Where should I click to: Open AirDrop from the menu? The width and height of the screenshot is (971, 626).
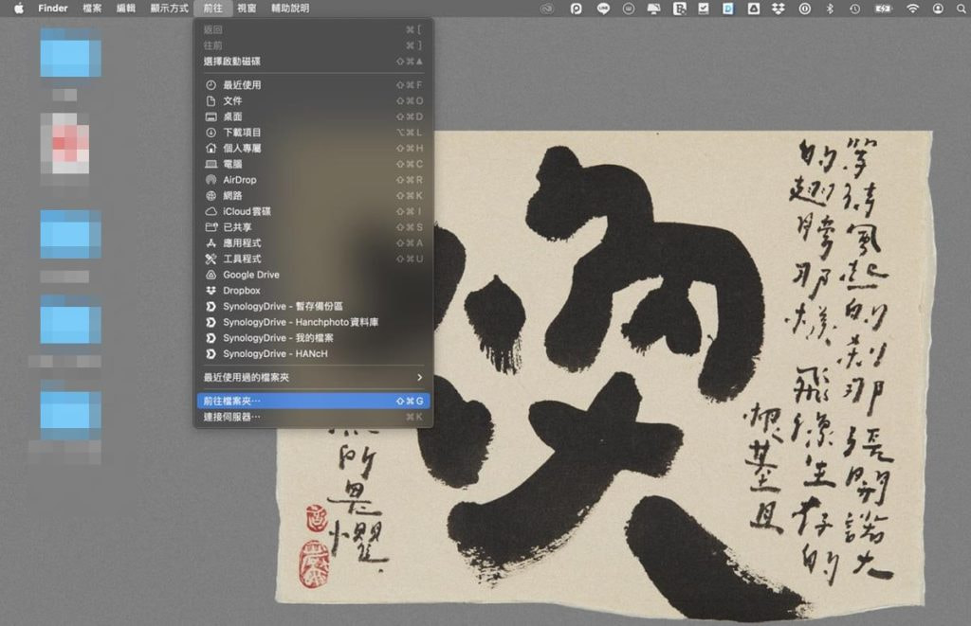(313, 179)
